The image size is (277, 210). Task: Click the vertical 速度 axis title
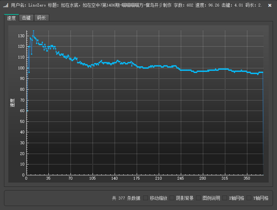click(x=12, y=103)
